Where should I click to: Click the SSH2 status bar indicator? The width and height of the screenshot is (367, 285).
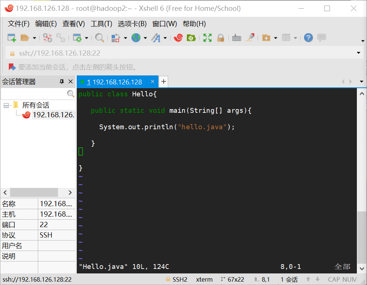[176, 279]
